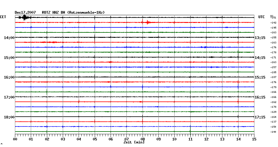Pick minute 13 on the time axis

[x=222, y=139]
